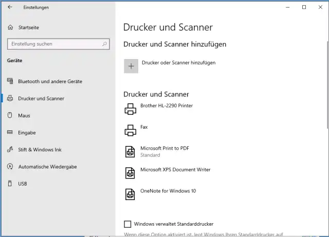Maximize the Einstellungen window
This screenshot has width=329, height=237.
(x=304, y=7)
